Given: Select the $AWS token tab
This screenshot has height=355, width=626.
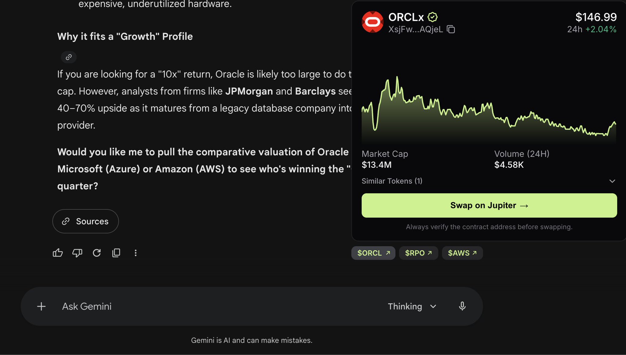Looking at the screenshot, I should 462,253.
